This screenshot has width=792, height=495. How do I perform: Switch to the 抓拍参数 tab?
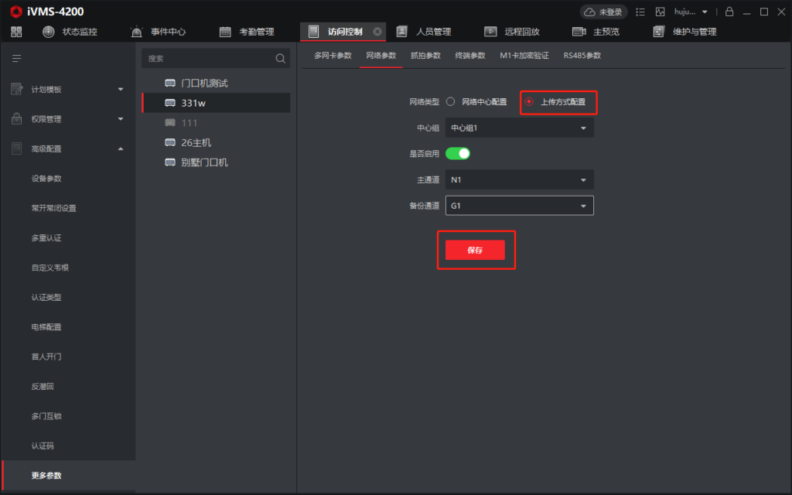pyautogui.click(x=425, y=56)
